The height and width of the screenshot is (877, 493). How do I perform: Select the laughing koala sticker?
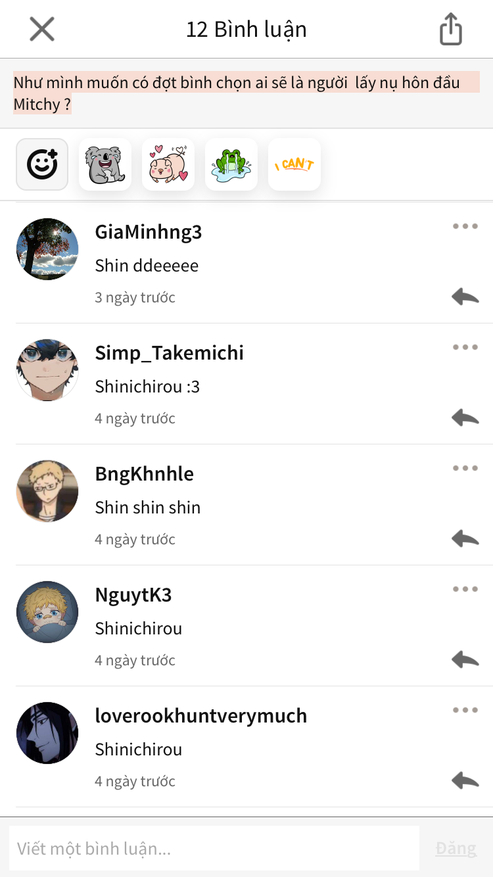point(105,164)
